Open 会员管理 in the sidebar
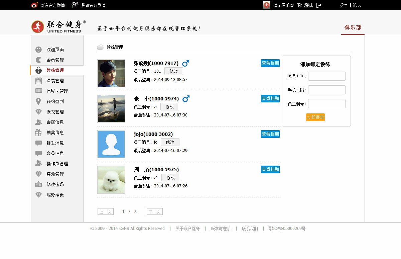 point(55,60)
